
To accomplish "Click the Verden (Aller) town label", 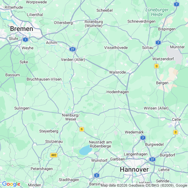I will (x=73, y=60).
